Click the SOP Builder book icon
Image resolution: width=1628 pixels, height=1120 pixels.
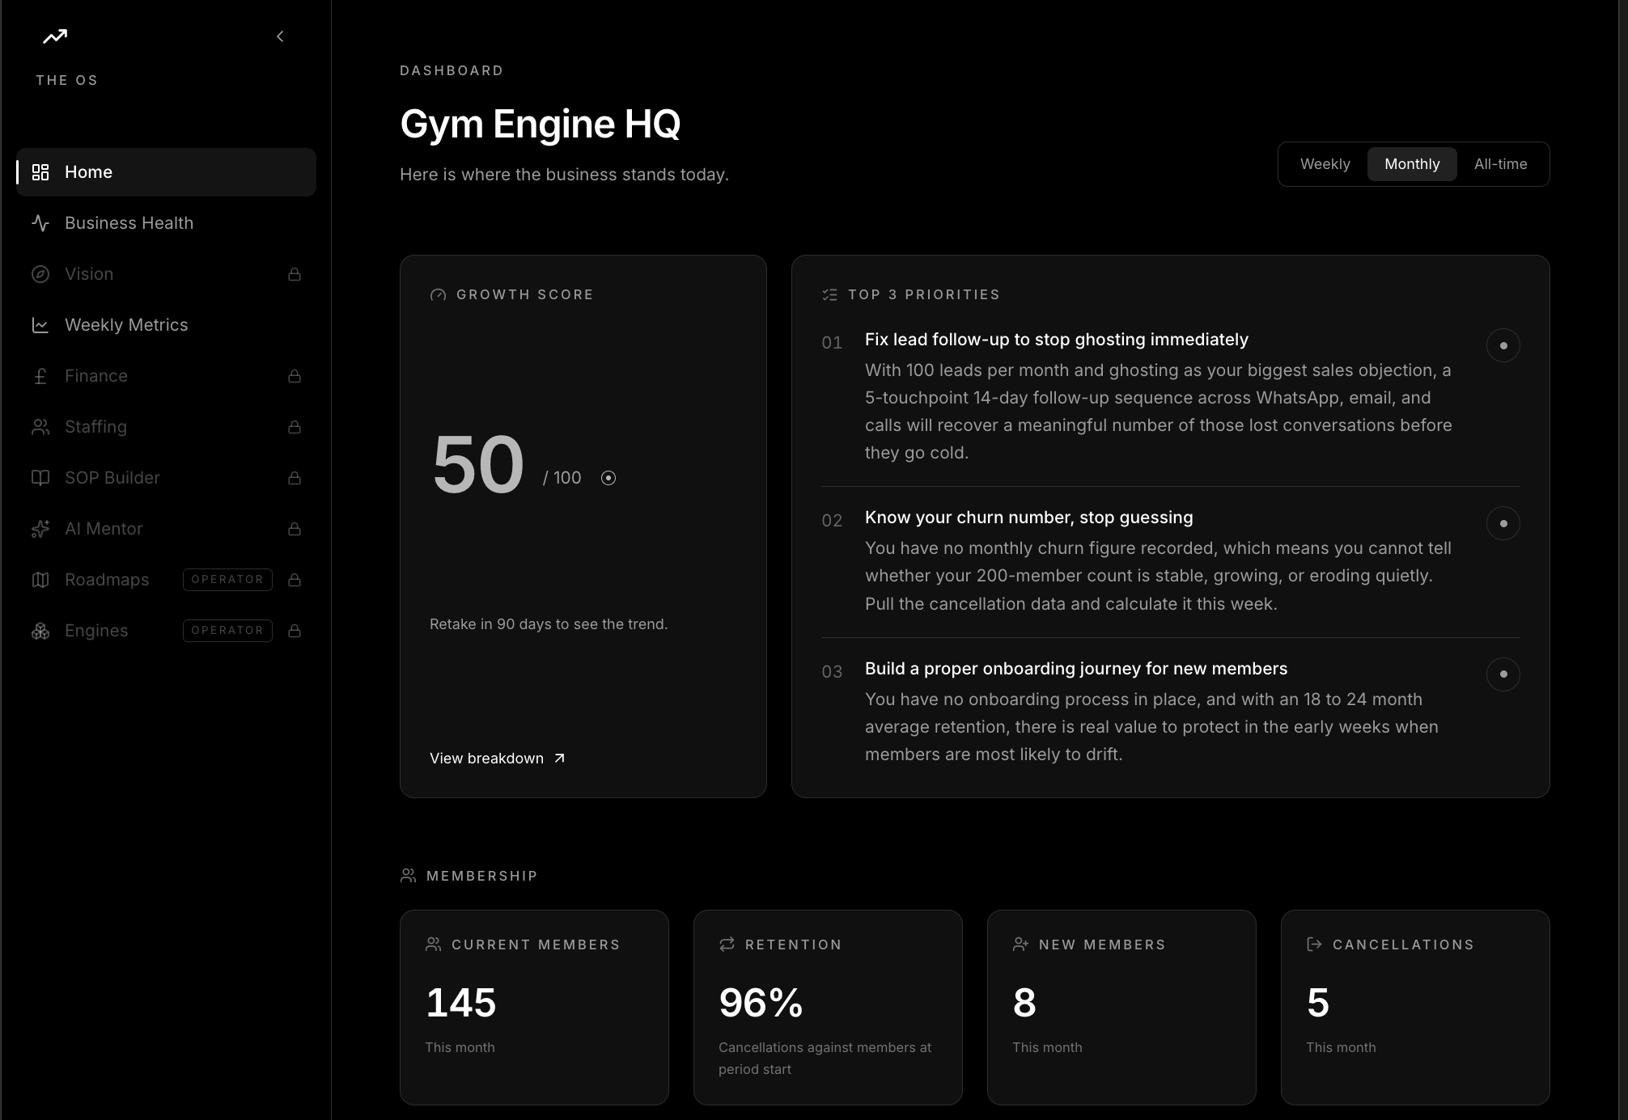40,478
